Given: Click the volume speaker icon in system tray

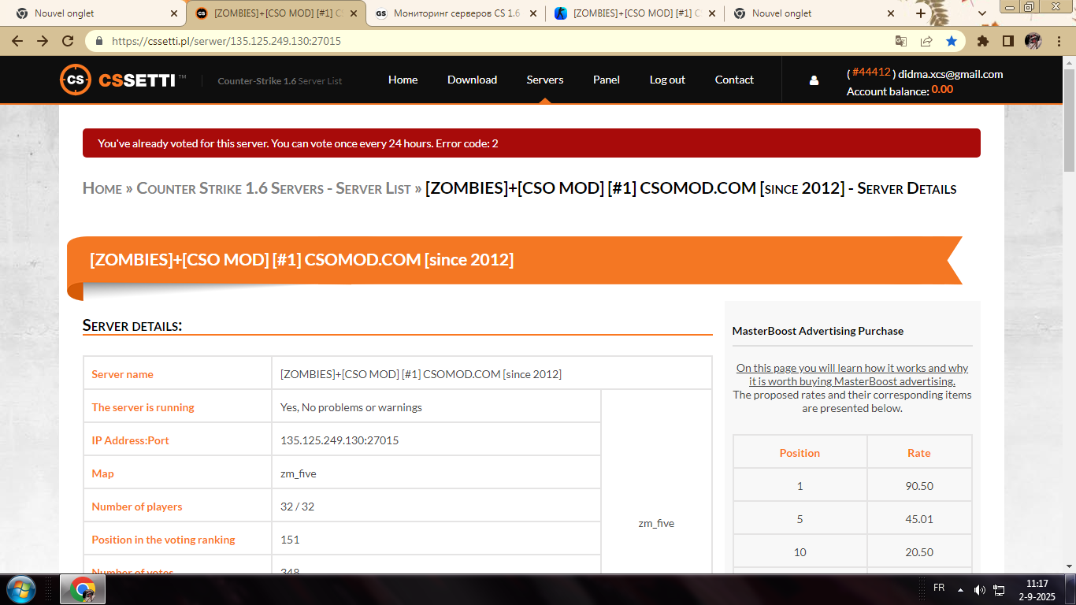Looking at the screenshot, I should click(x=979, y=589).
